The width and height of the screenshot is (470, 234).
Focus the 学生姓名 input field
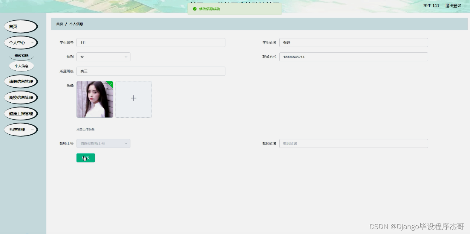click(x=354, y=43)
